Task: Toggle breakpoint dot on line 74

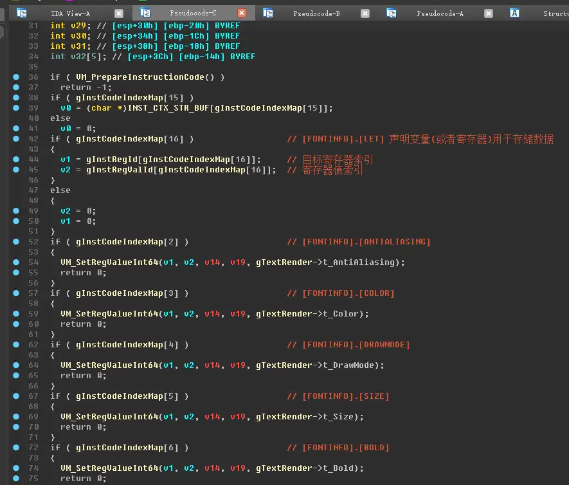Action: [x=15, y=468]
